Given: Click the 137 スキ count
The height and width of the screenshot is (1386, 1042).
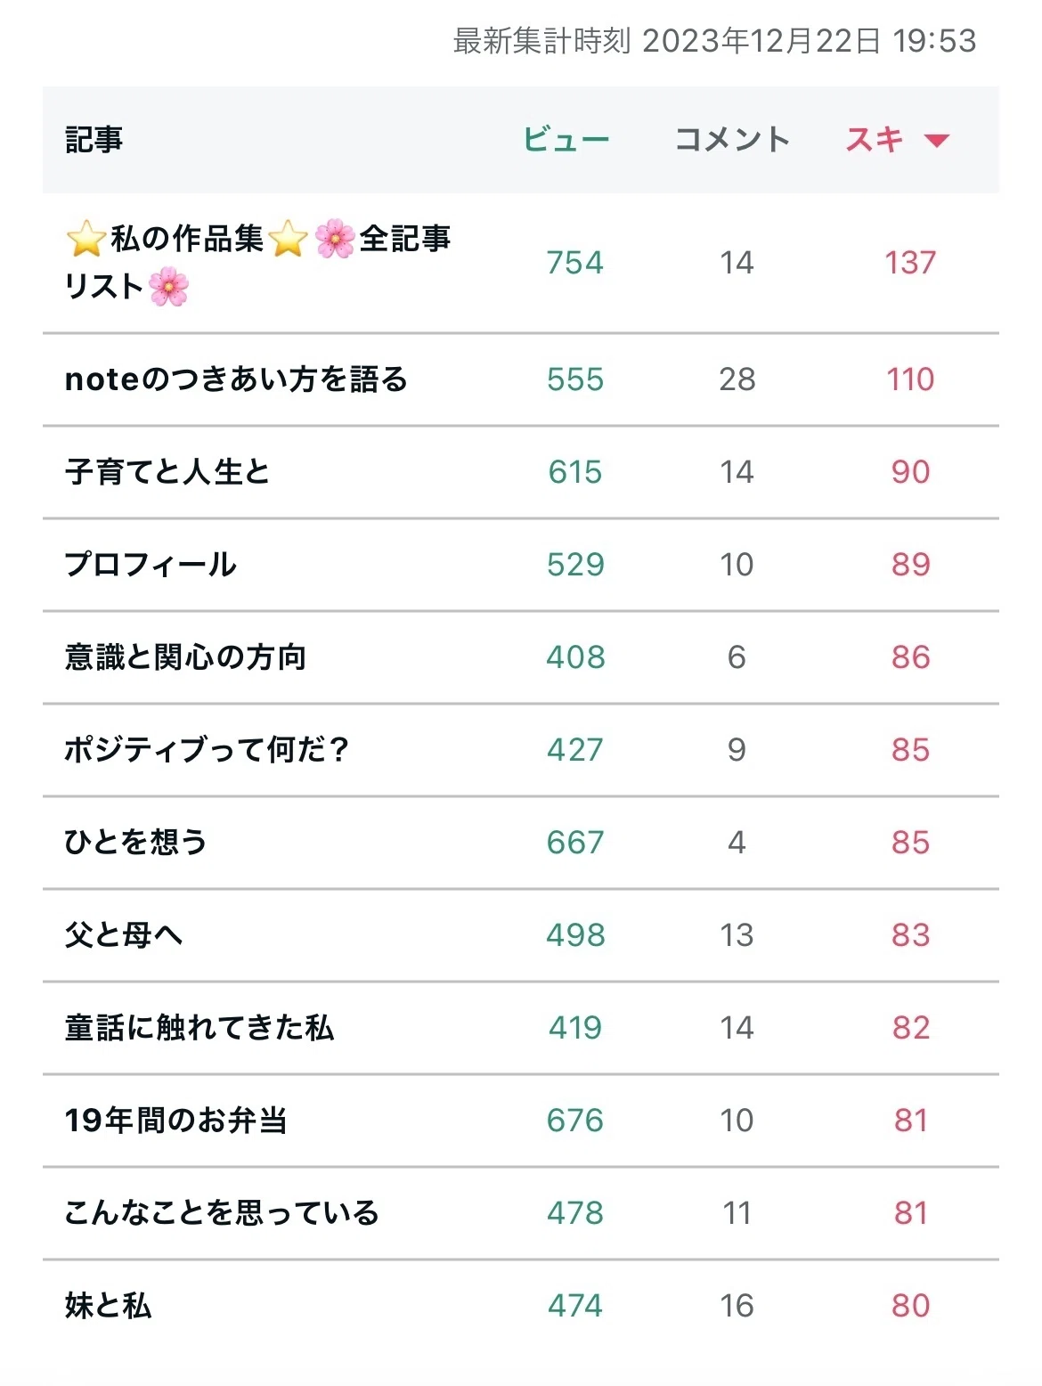Looking at the screenshot, I should pyautogui.click(x=910, y=263).
